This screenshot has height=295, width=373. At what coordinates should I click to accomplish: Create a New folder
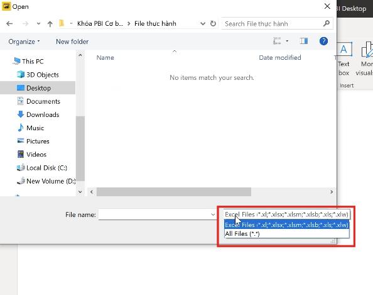[x=72, y=42]
